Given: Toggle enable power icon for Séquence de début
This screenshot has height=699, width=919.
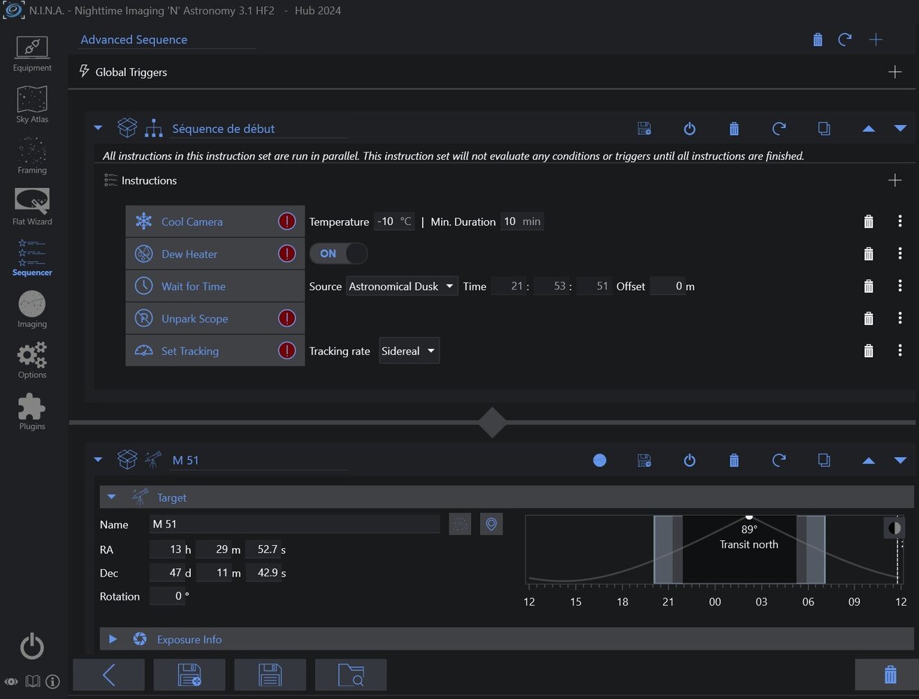Looking at the screenshot, I should 689,129.
